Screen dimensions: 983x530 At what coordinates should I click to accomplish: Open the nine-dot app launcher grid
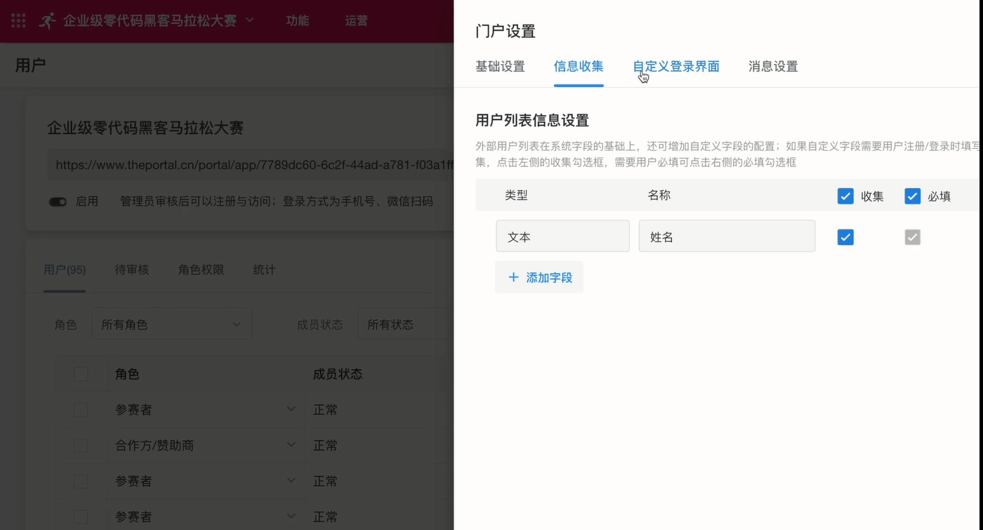18,20
